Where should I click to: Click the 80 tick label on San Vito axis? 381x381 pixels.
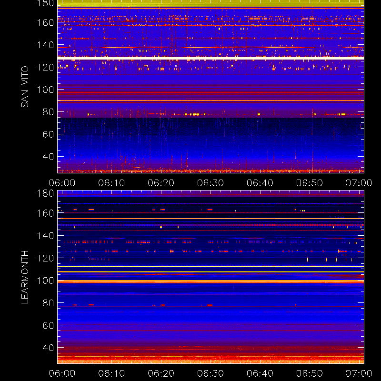coord(48,112)
